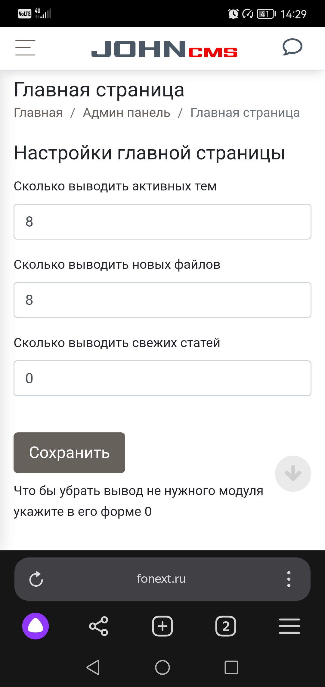
Task: Open a new browser tab
Action: tap(162, 626)
